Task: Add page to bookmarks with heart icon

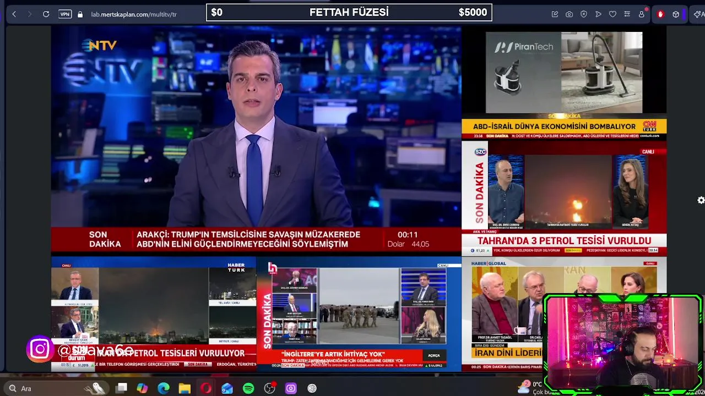Action: click(x=612, y=14)
